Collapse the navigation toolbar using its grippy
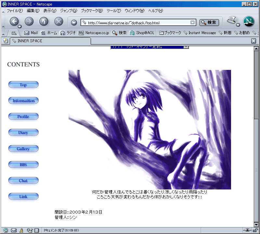This screenshot has width=260, height=234. click(3, 21)
